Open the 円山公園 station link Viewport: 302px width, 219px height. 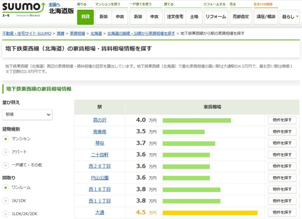[100, 178]
